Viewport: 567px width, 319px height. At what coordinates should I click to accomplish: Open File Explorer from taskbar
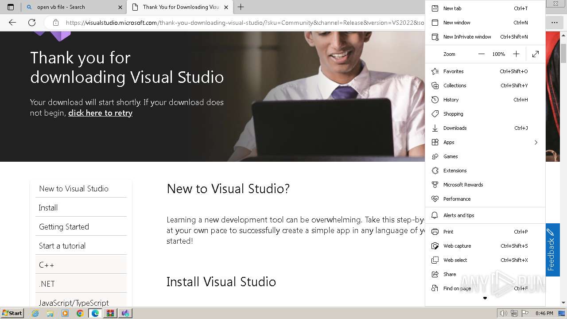[50, 313]
